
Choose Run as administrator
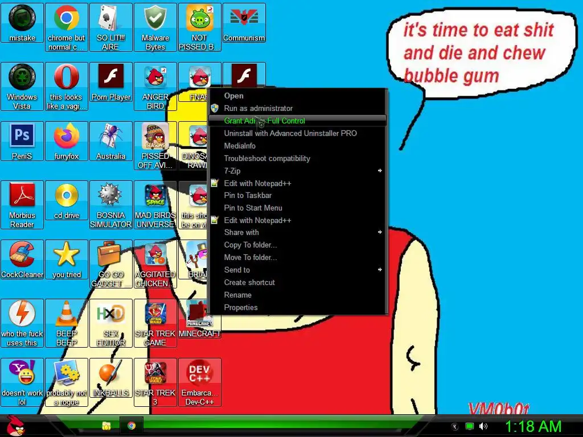click(297, 108)
